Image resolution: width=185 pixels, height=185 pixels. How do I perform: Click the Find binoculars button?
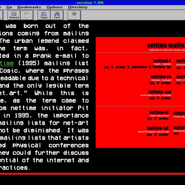click(x=57, y=15)
